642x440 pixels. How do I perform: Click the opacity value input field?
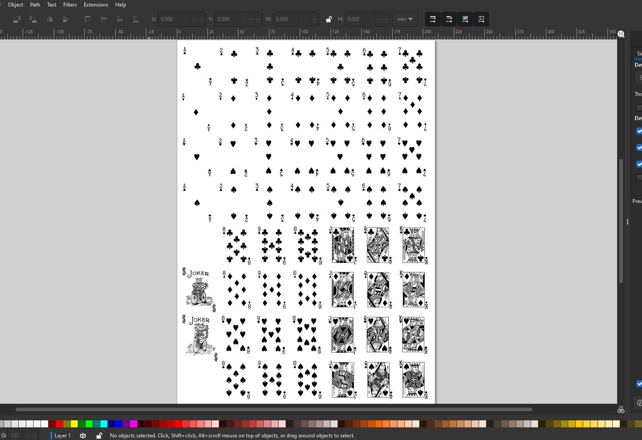point(14,435)
